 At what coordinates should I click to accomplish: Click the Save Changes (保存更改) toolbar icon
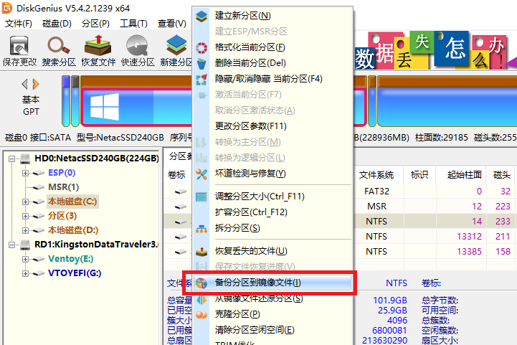click(19, 45)
